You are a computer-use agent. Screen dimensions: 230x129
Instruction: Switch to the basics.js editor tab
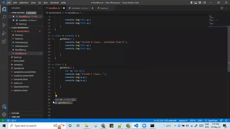pyautogui.click(x=103, y=8)
